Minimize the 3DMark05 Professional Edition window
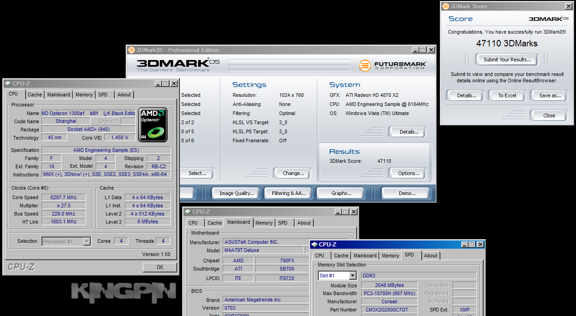This screenshot has width=576, height=316. point(415,50)
